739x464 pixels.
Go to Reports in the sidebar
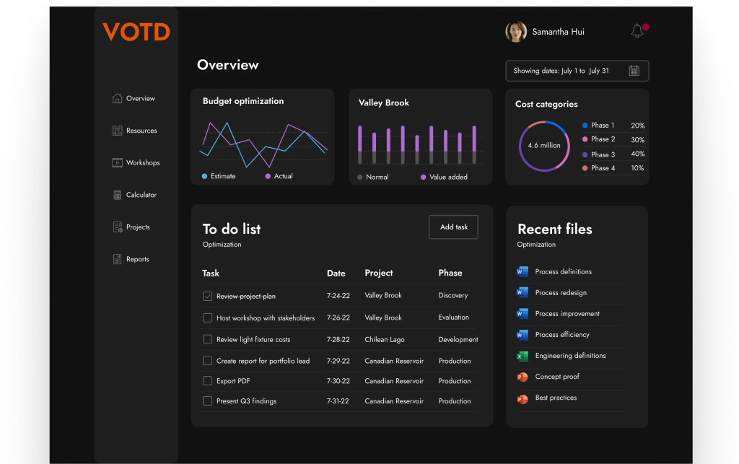coord(138,259)
